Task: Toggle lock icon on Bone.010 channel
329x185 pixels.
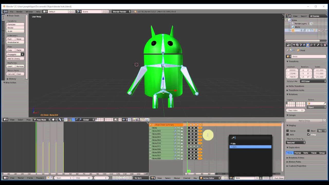Action: (182, 143)
